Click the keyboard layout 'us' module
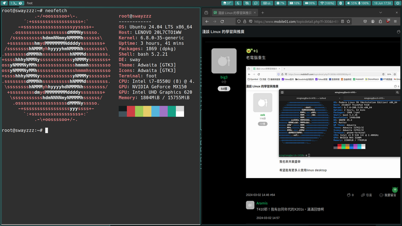Viewport: 402px width, 226px height. (267, 3)
